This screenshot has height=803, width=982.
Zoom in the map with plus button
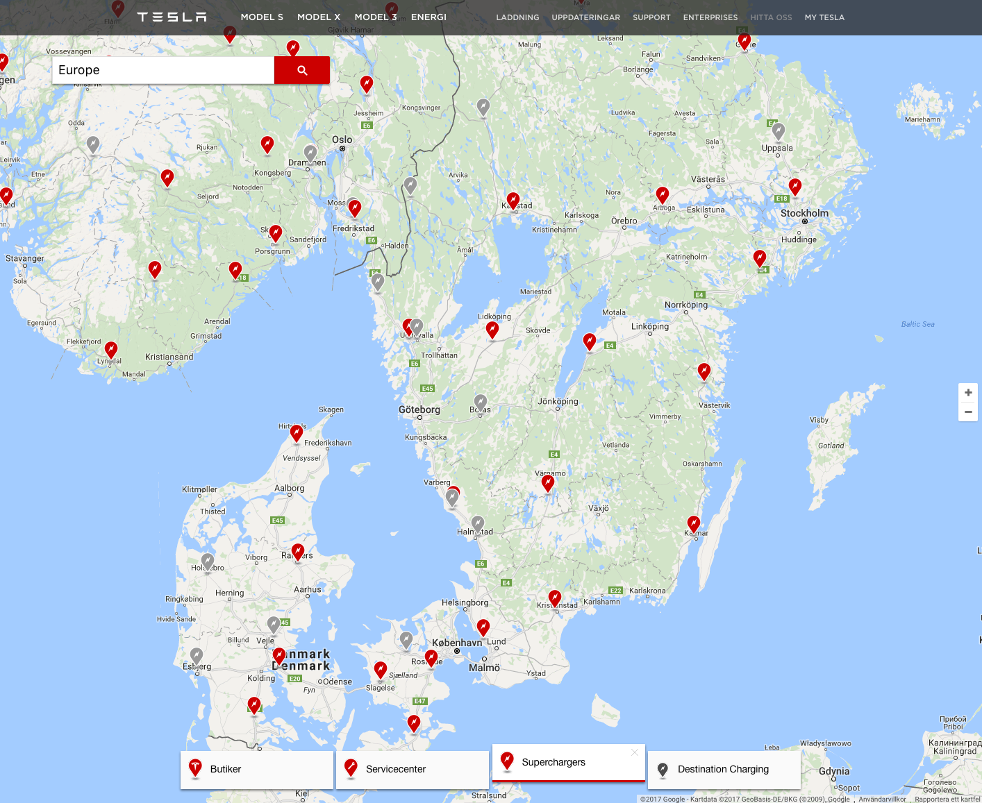coord(968,393)
